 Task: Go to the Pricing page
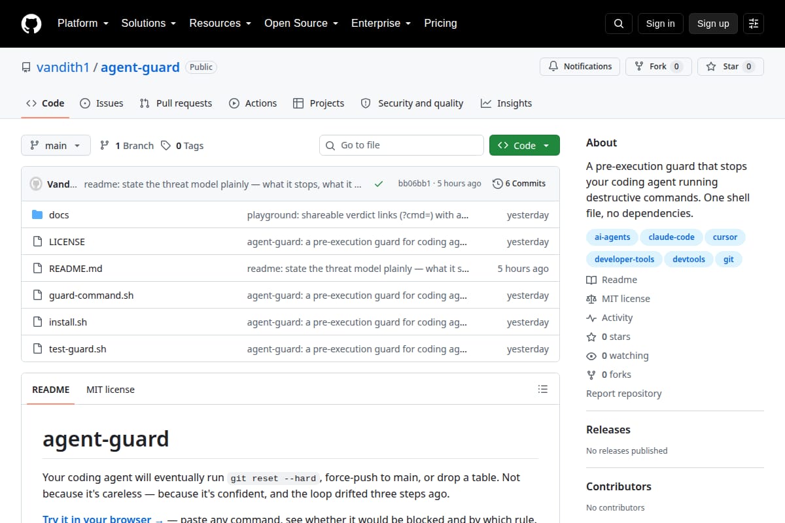(440, 23)
